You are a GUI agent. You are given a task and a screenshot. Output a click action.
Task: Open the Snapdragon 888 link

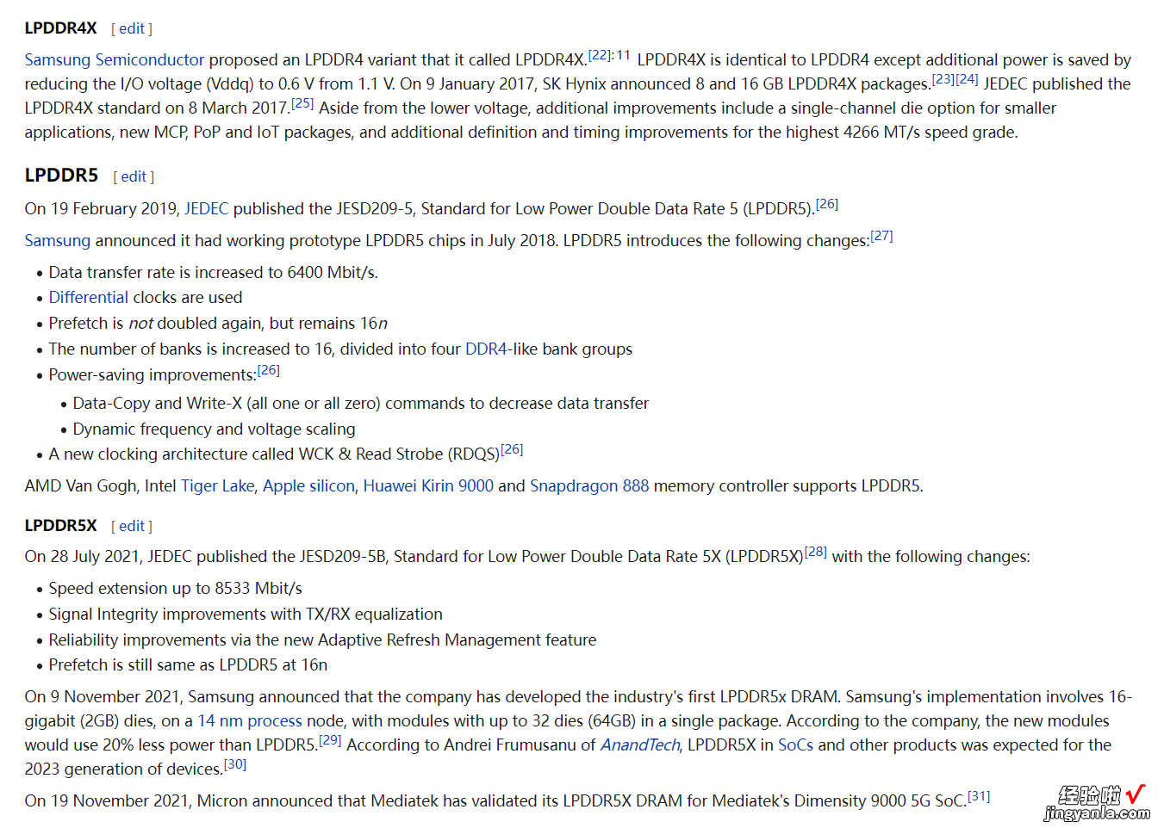tap(589, 485)
